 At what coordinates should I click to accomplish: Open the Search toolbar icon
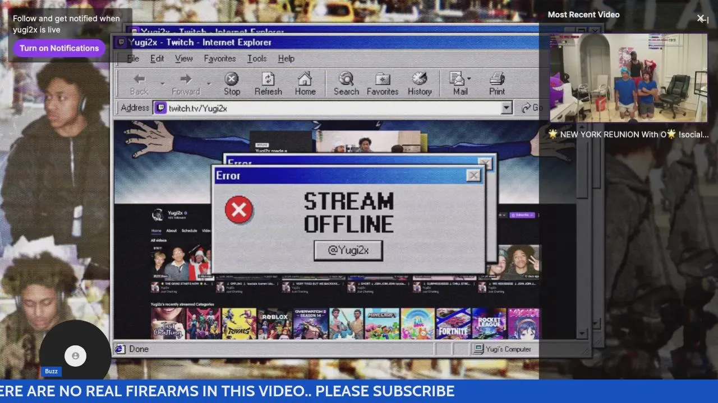point(346,78)
